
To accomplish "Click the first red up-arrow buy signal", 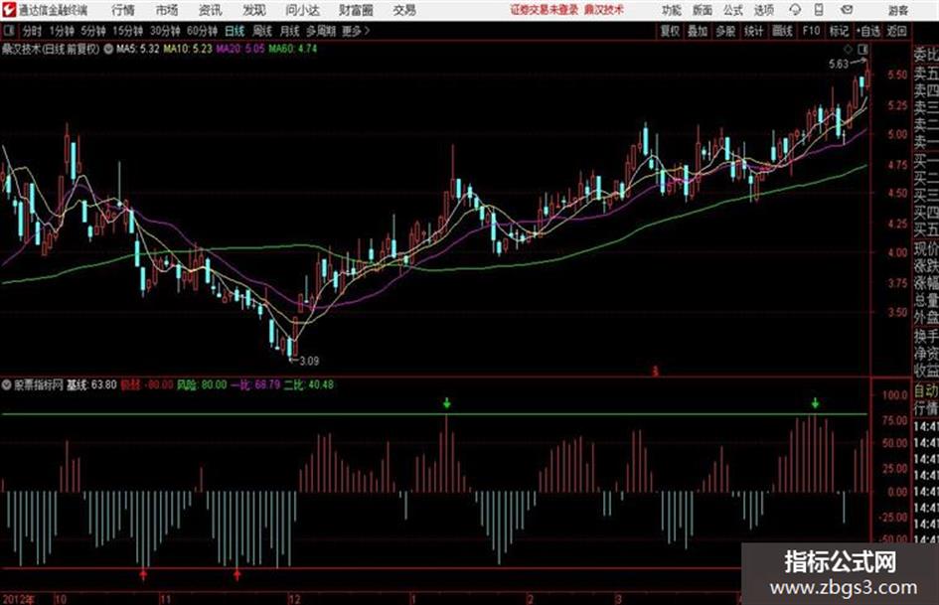I will click(143, 575).
